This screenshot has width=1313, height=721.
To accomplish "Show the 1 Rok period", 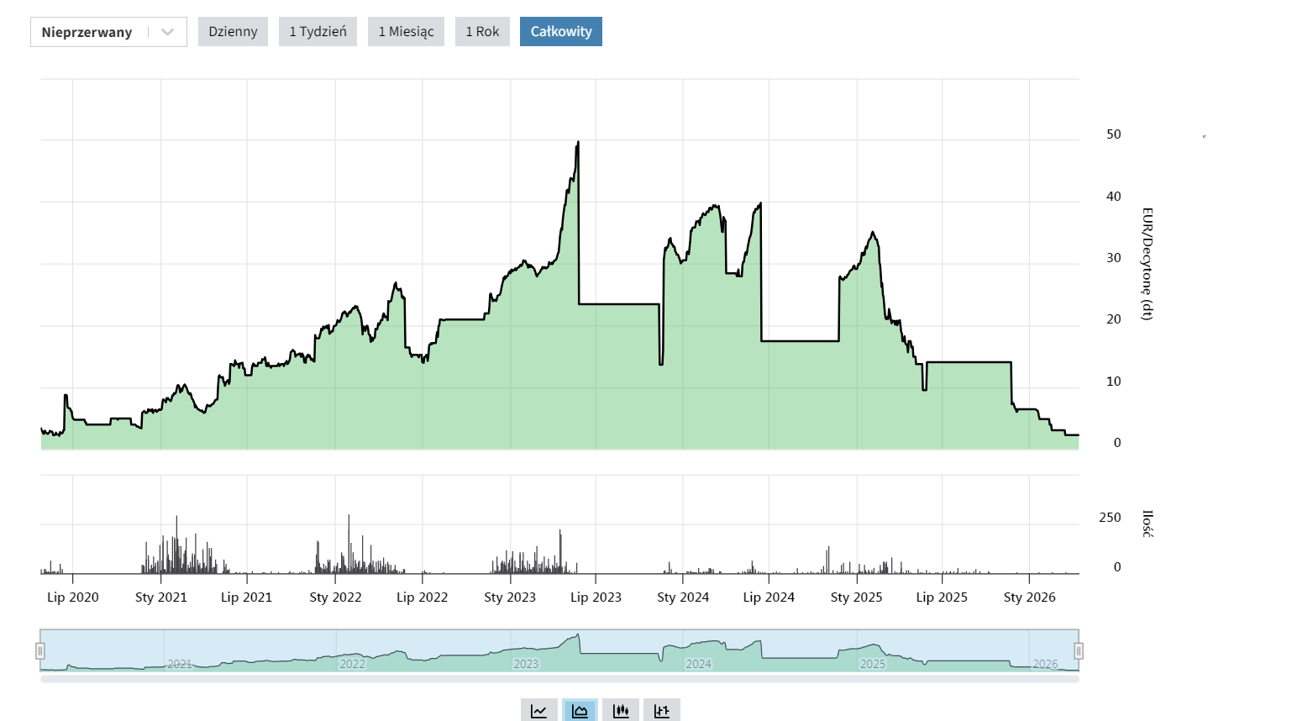I will pos(482,32).
